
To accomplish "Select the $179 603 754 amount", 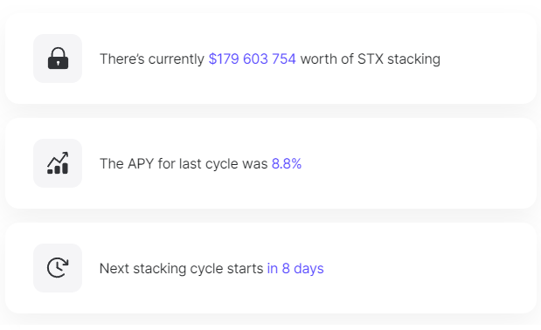I will click(x=253, y=58).
